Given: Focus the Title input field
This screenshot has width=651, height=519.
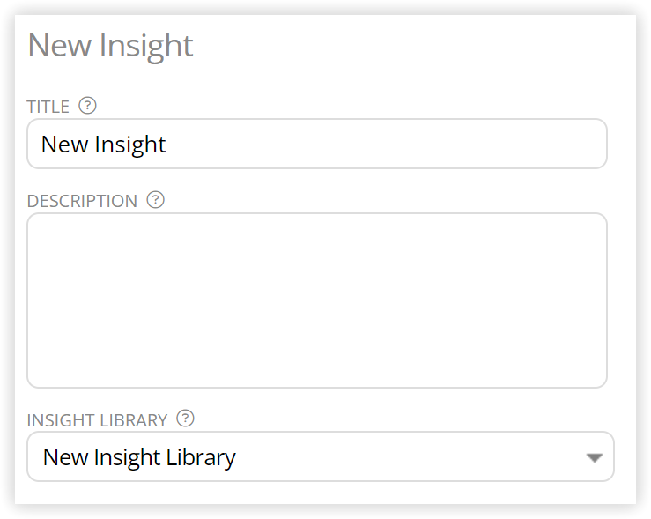Looking at the screenshot, I should point(317,144).
